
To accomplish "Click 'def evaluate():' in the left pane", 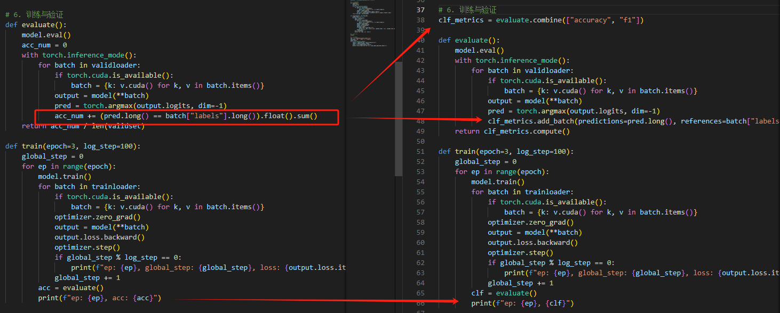I will pyautogui.click(x=36, y=25).
